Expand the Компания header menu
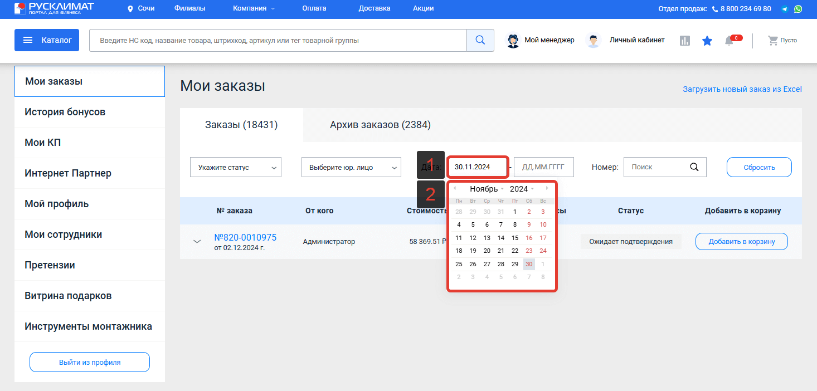817x391 pixels. pyautogui.click(x=254, y=8)
